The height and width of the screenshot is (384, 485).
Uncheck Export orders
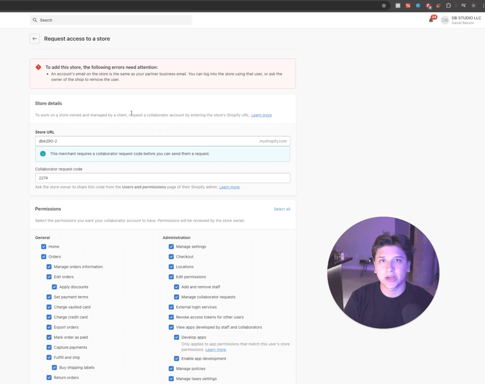(x=49, y=327)
